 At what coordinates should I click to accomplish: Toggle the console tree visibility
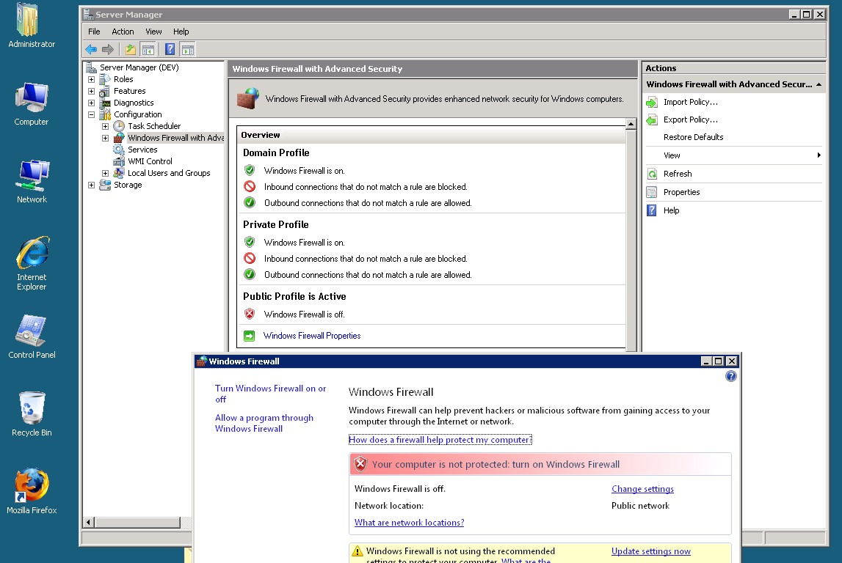(x=148, y=49)
